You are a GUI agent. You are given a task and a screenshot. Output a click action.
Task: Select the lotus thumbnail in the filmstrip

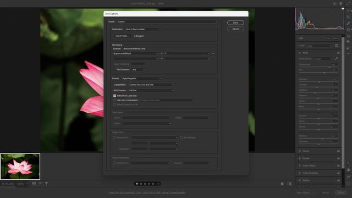[x=20, y=167]
